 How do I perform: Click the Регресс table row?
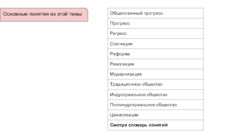[155, 33]
